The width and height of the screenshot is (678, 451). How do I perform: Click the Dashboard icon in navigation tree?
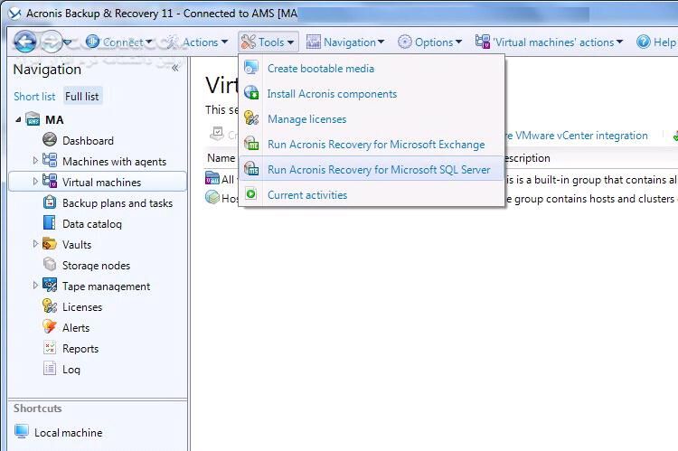point(50,140)
